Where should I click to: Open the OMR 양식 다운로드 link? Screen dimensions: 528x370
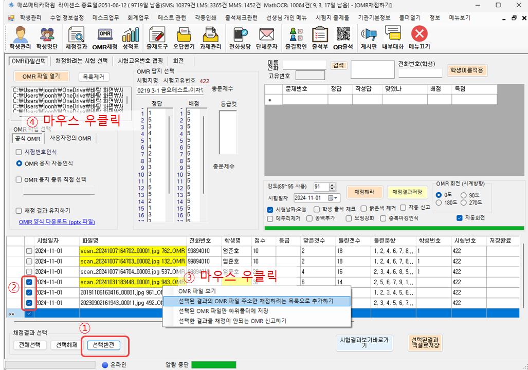(57, 222)
